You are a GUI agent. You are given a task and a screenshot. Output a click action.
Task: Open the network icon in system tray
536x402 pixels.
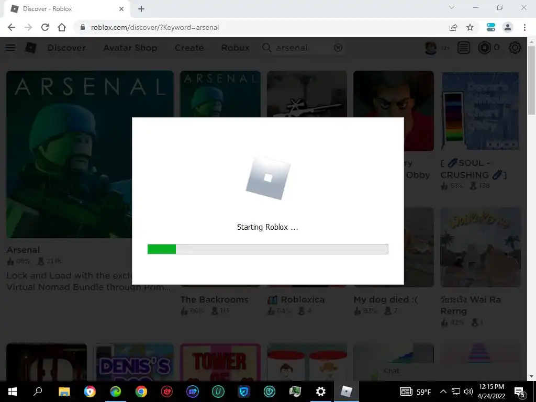(456, 392)
